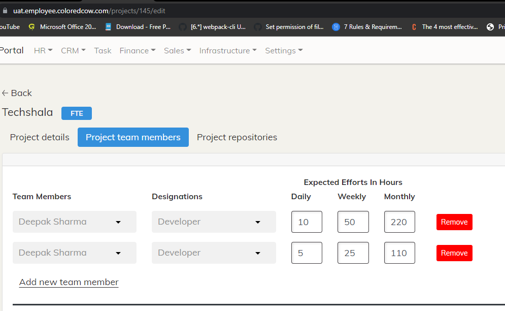
Task: Click Add new team member link
Action: point(69,282)
